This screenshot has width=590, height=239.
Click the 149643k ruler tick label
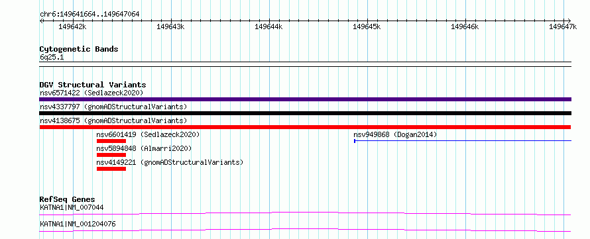tap(171, 26)
